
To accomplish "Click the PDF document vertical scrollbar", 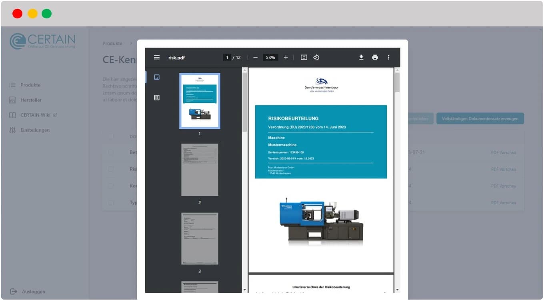I will click(397, 82).
